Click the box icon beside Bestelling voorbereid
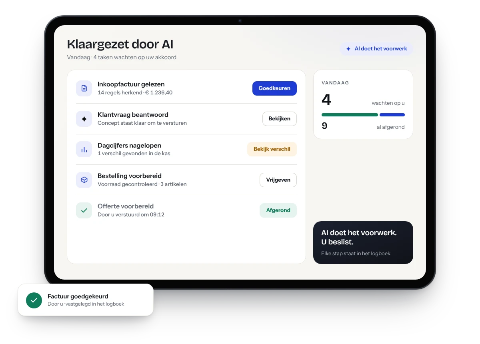The width and height of the screenshot is (480, 344). pos(84,180)
